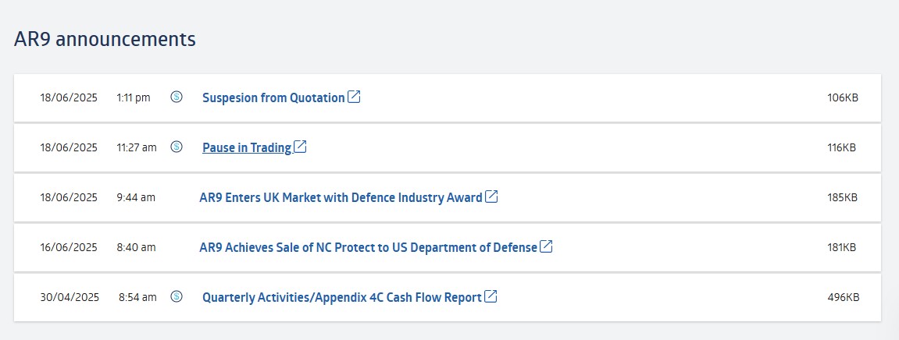The height and width of the screenshot is (340, 899).
Task: Click external-link icon beside Suspesion from Quotation
Action: click(355, 97)
